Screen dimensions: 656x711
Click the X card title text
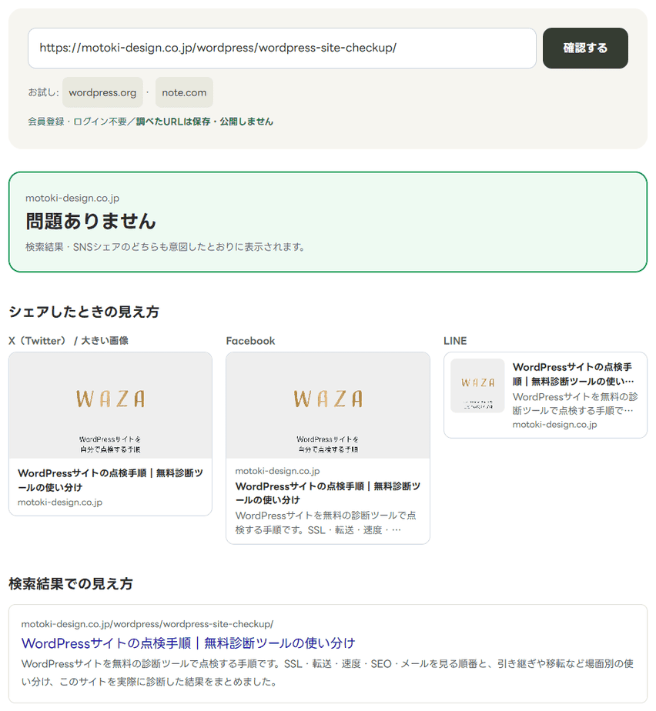tap(110, 480)
